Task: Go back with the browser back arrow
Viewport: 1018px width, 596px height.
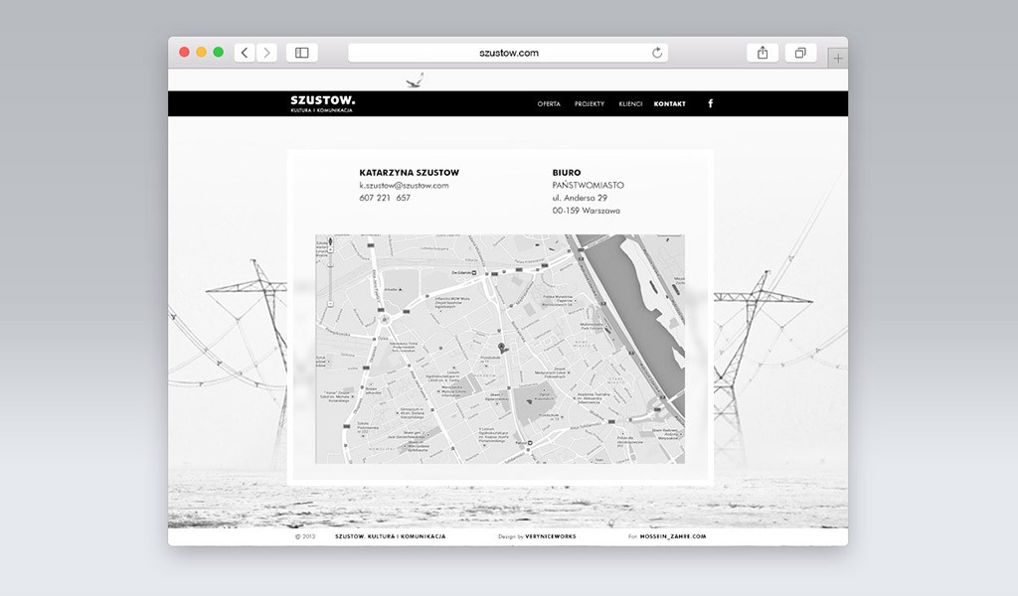Action: [245, 53]
